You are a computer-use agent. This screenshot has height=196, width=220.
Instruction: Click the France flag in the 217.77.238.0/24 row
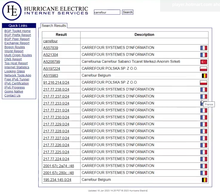pyautogui.click(x=204, y=90)
